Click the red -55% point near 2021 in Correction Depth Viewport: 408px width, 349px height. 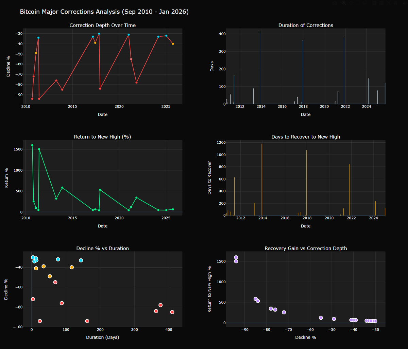(x=131, y=59)
